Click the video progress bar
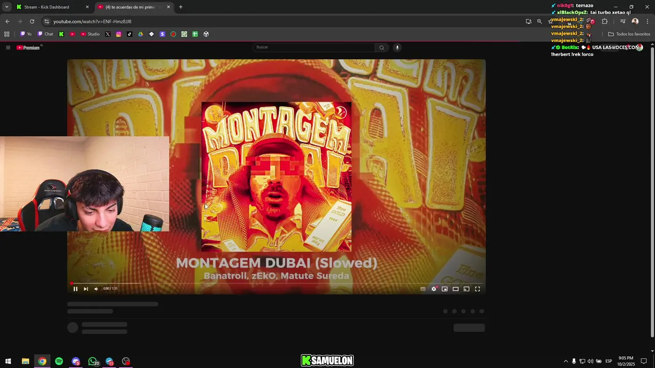The image size is (655, 368). [276, 283]
